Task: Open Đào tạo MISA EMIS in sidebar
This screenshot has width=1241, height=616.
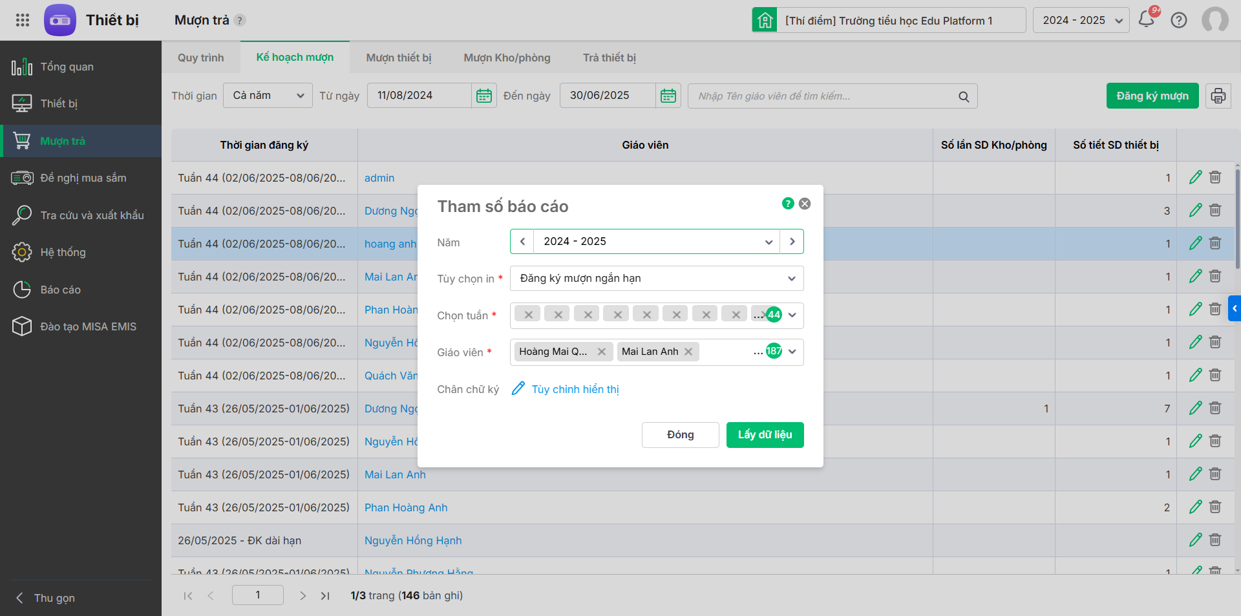Action: tap(81, 326)
